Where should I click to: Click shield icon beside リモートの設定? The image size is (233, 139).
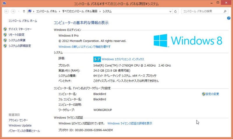coord(5,35)
